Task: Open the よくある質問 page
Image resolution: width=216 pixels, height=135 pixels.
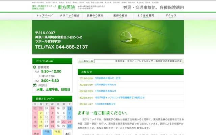Action: pyautogui.click(x=146, y=16)
